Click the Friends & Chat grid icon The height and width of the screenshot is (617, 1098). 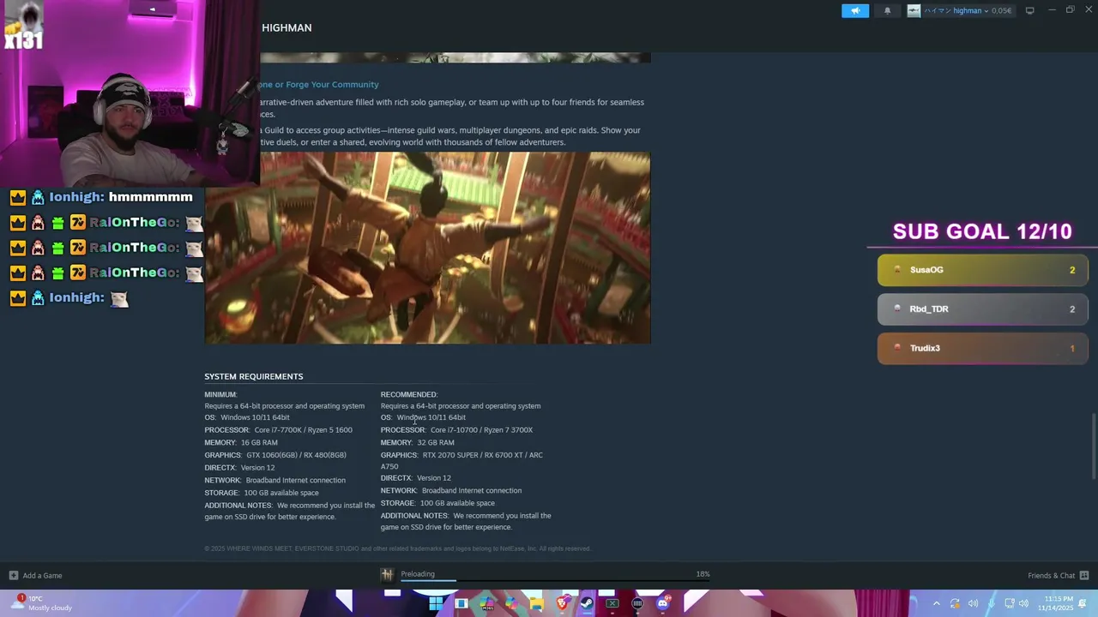pyautogui.click(x=1084, y=575)
